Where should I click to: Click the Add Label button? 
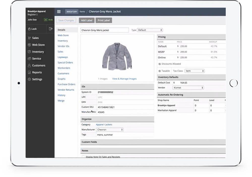87,20
